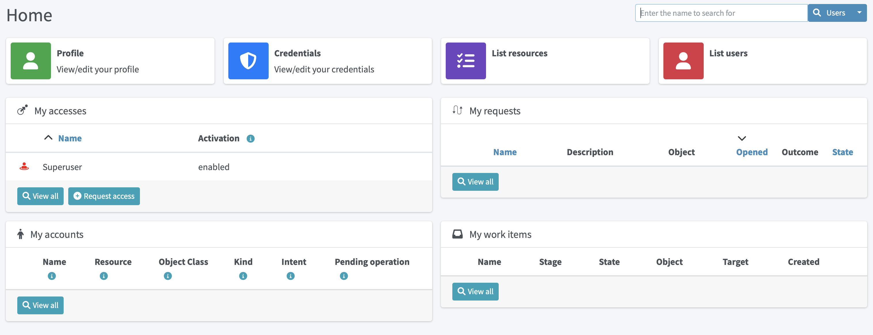The width and height of the screenshot is (873, 335).
Task: Click the name search input field
Action: 721,13
